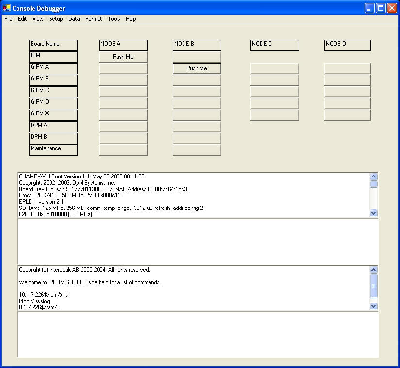Click the Maintenance board label field
The height and width of the screenshot is (368, 400).
(x=53, y=150)
